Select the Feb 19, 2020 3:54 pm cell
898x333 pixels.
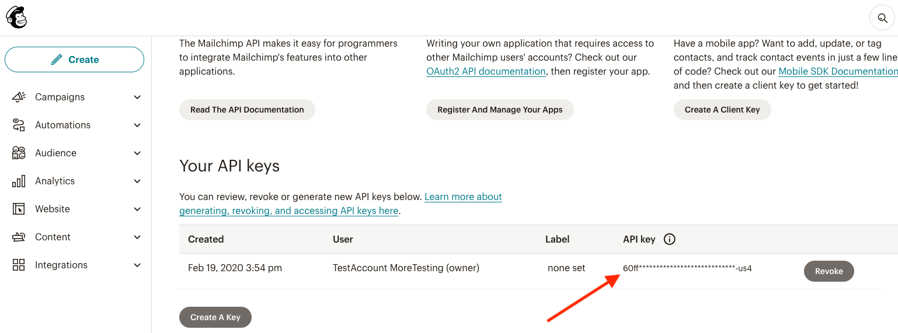(x=235, y=268)
